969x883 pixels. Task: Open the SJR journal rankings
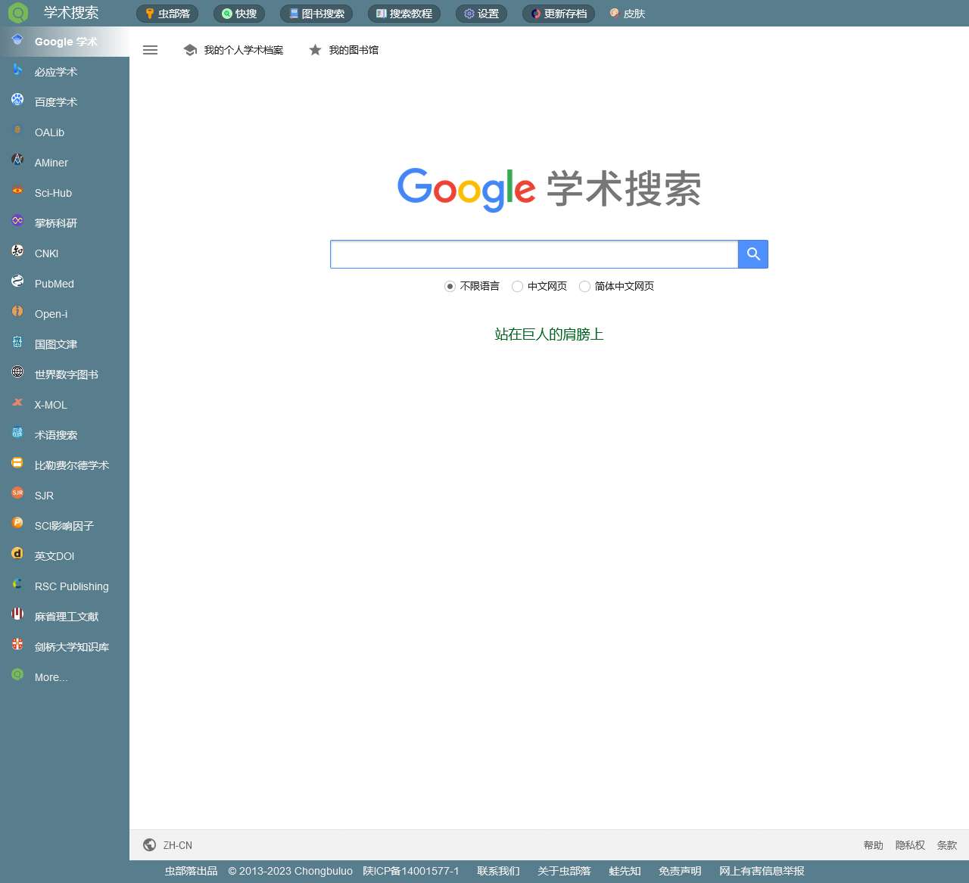pyautogui.click(x=43, y=496)
